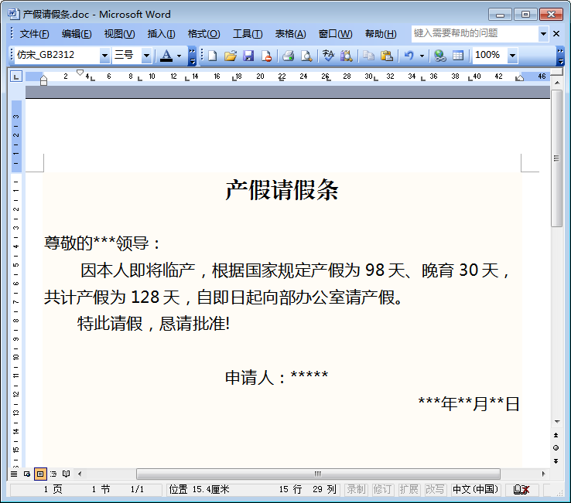This screenshot has width=571, height=503.
Task: Click in the help question input box
Action: point(475,34)
